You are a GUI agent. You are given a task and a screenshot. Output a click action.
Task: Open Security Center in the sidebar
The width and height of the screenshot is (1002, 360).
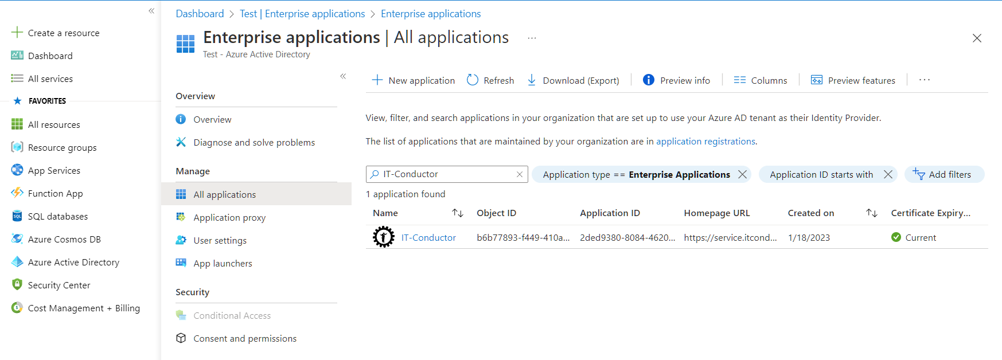coord(59,285)
